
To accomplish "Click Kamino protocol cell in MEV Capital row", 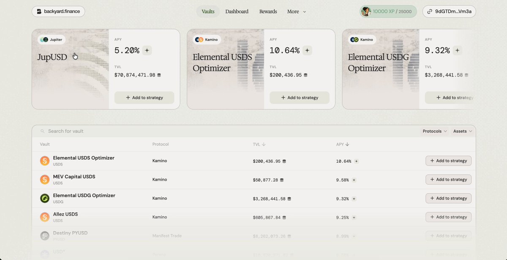I will point(160,180).
